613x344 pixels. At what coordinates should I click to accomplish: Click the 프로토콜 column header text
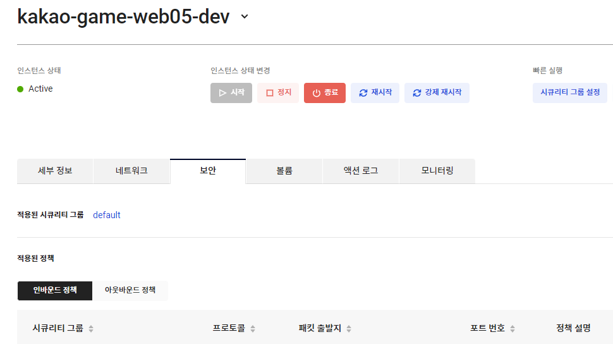(229, 328)
